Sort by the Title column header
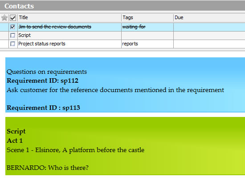The width and height of the screenshot is (245, 185). (69, 17)
